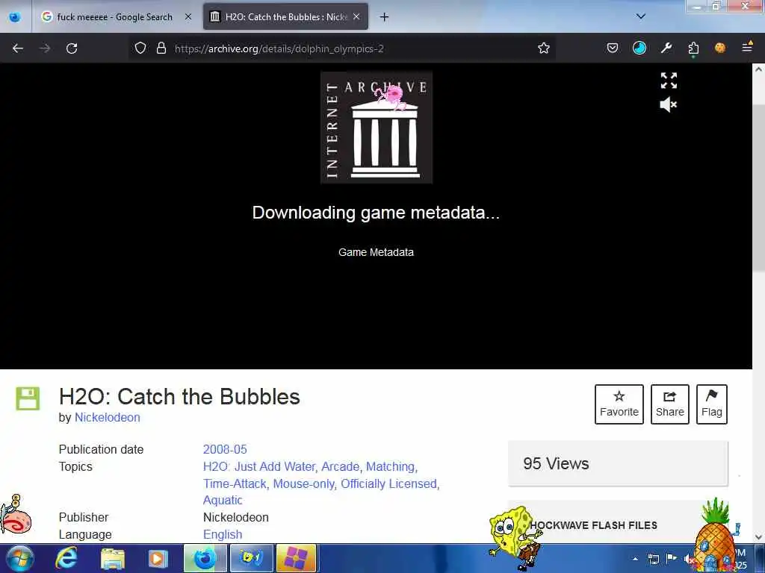
Task: Open Action Center flag in tray
Action: pos(672,558)
